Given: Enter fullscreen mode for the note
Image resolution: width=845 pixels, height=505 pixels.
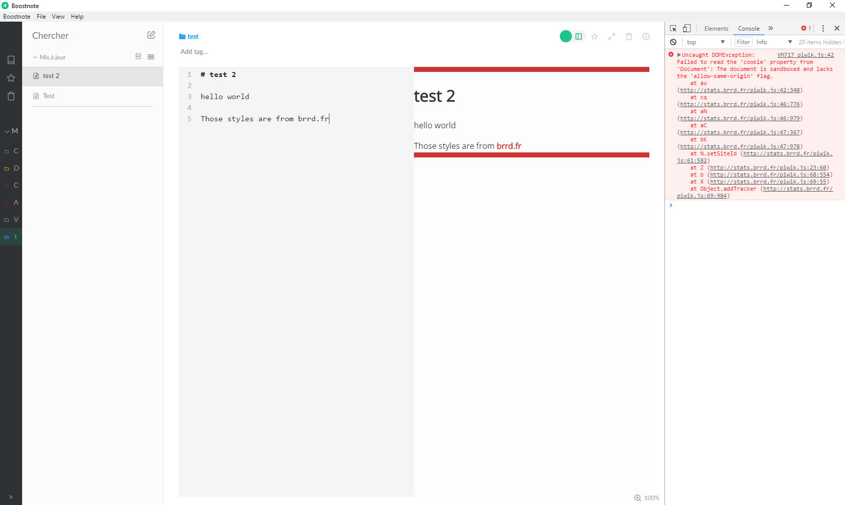Looking at the screenshot, I should (x=612, y=37).
